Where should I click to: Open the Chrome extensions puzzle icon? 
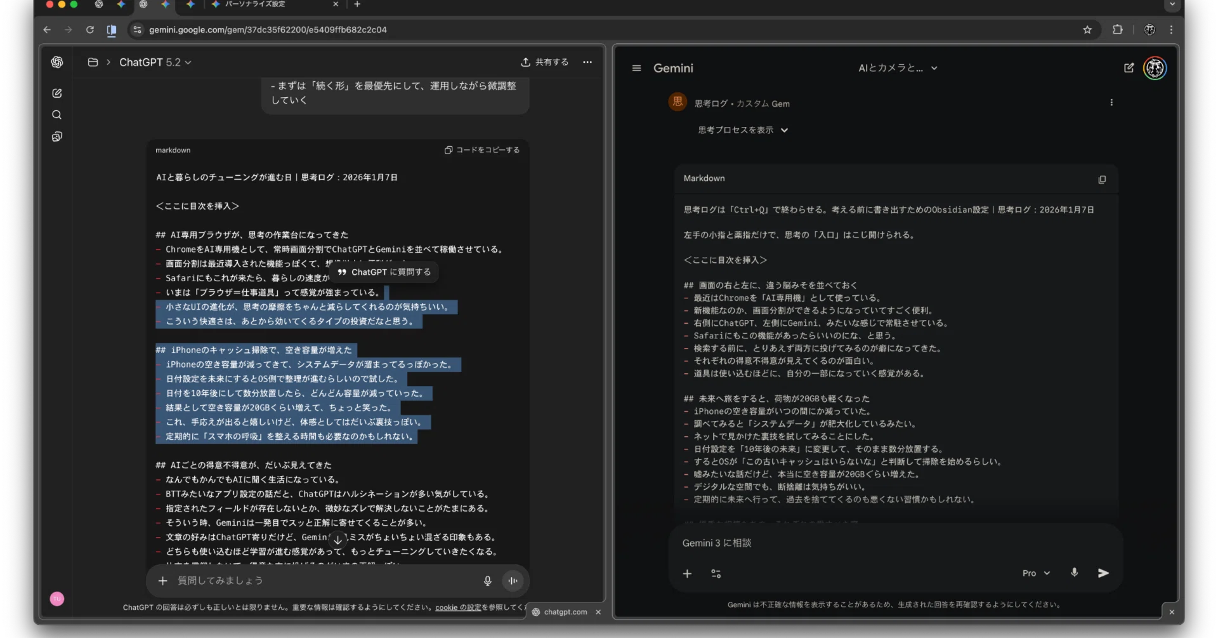(1117, 29)
